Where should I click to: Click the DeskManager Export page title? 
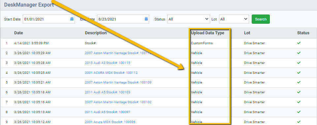pyautogui.click(x=29, y=5)
